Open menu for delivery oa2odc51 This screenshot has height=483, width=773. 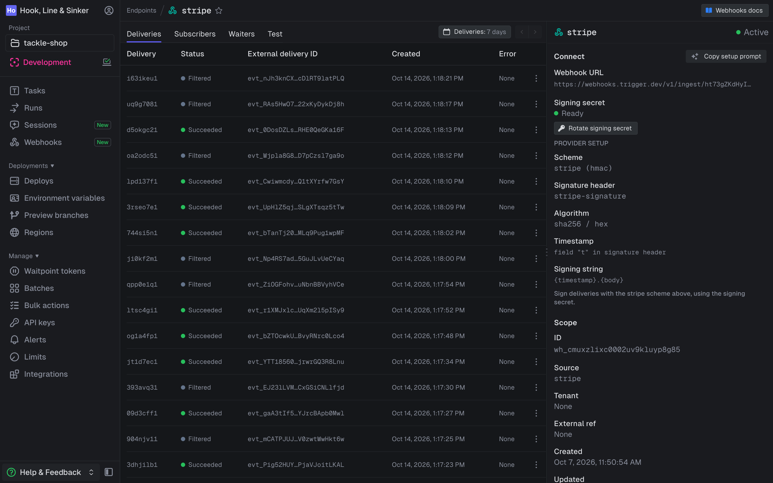(x=536, y=156)
